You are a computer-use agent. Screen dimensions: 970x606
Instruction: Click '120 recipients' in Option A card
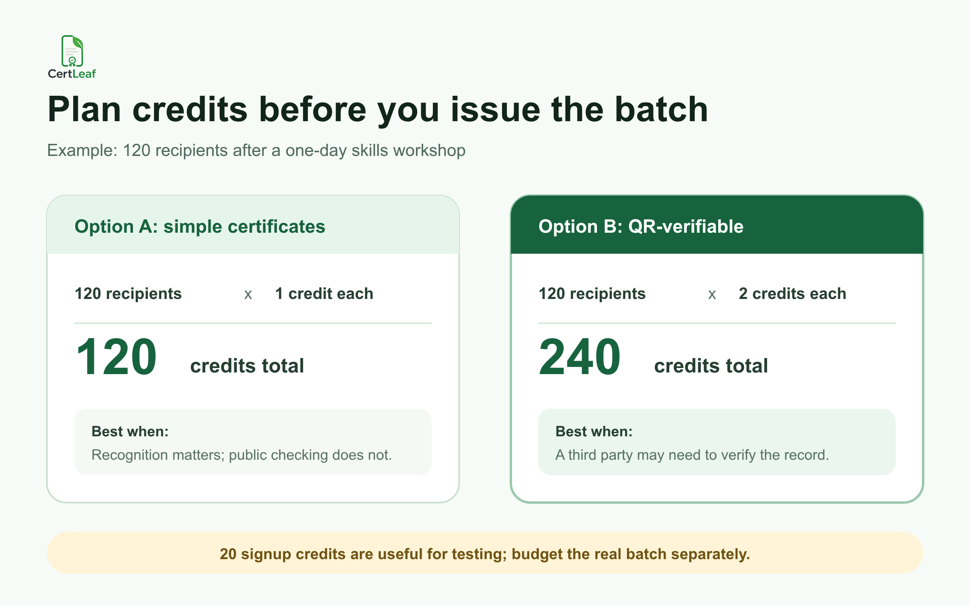point(128,294)
